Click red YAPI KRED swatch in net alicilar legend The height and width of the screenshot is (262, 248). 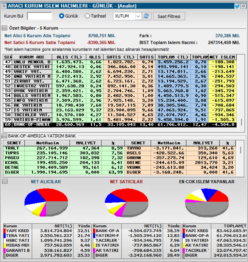5,231
